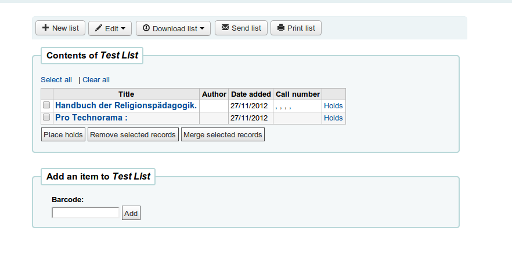
Task: Click the plus icon on New list
Action: 46,28
